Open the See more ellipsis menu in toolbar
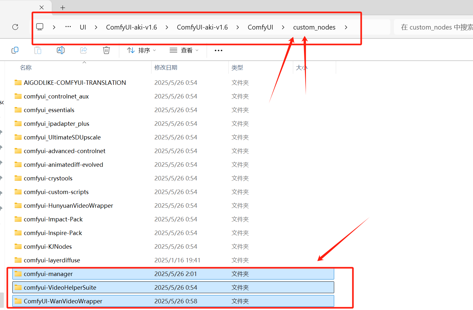Screen dimensions: 473x310 click(x=219, y=51)
